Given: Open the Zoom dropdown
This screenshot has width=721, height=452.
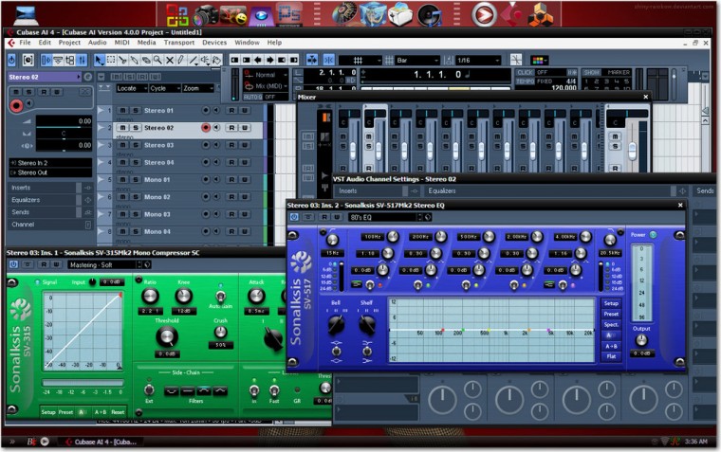Looking at the screenshot, I should pyautogui.click(x=198, y=88).
